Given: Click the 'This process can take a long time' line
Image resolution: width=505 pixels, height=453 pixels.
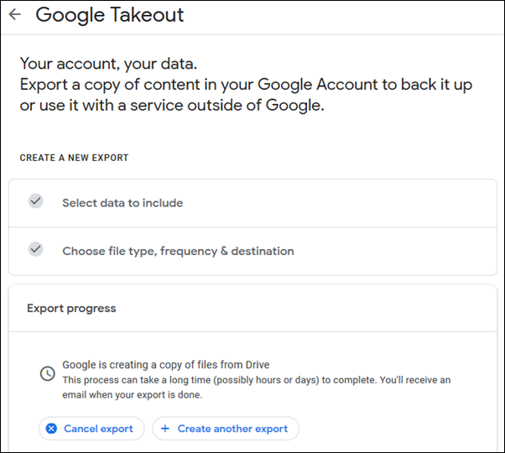Looking at the screenshot, I should click(257, 380).
